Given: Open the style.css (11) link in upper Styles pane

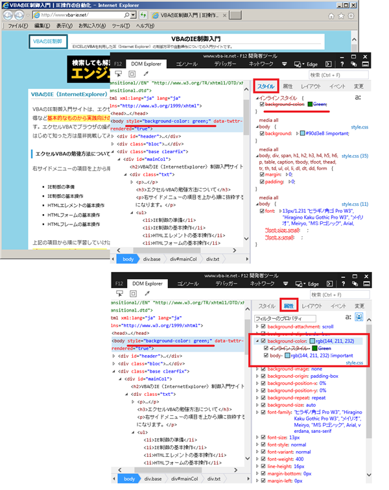Looking at the screenshot, I should tap(355, 204).
